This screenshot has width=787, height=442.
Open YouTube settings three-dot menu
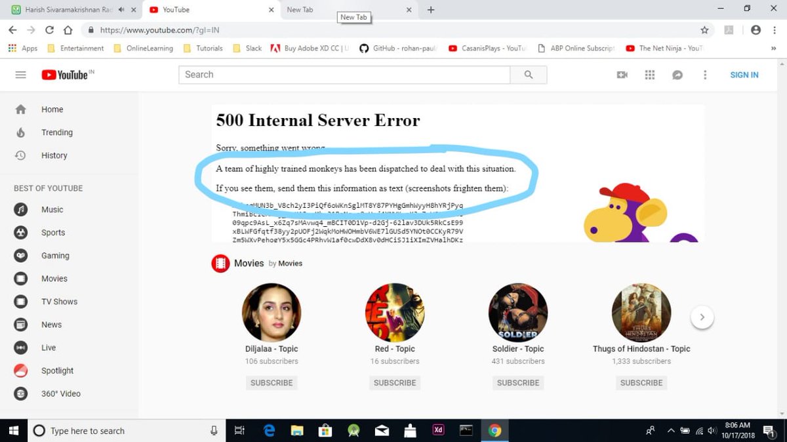coord(705,75)
